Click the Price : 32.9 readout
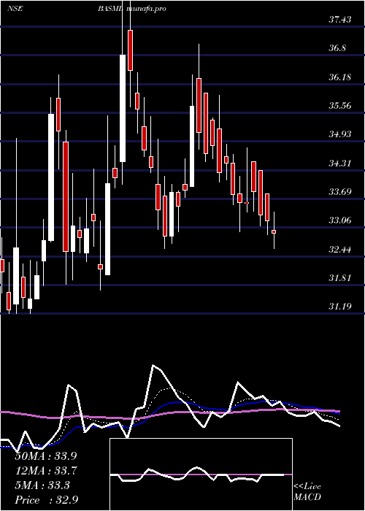Image resolution: width=365 pixels, height=511 pixels. tap(46, 500)
